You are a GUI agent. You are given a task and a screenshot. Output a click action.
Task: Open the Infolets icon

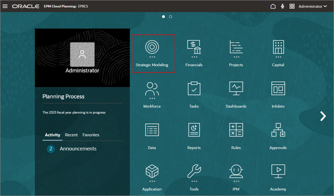tap(278, 89)
